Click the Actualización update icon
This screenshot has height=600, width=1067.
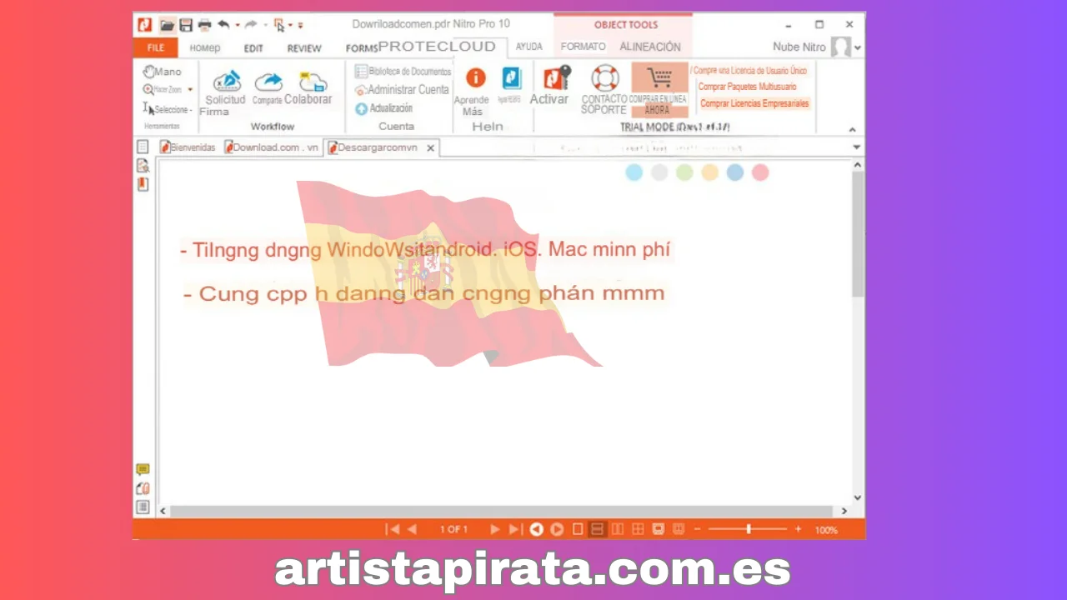pos(362,108)
